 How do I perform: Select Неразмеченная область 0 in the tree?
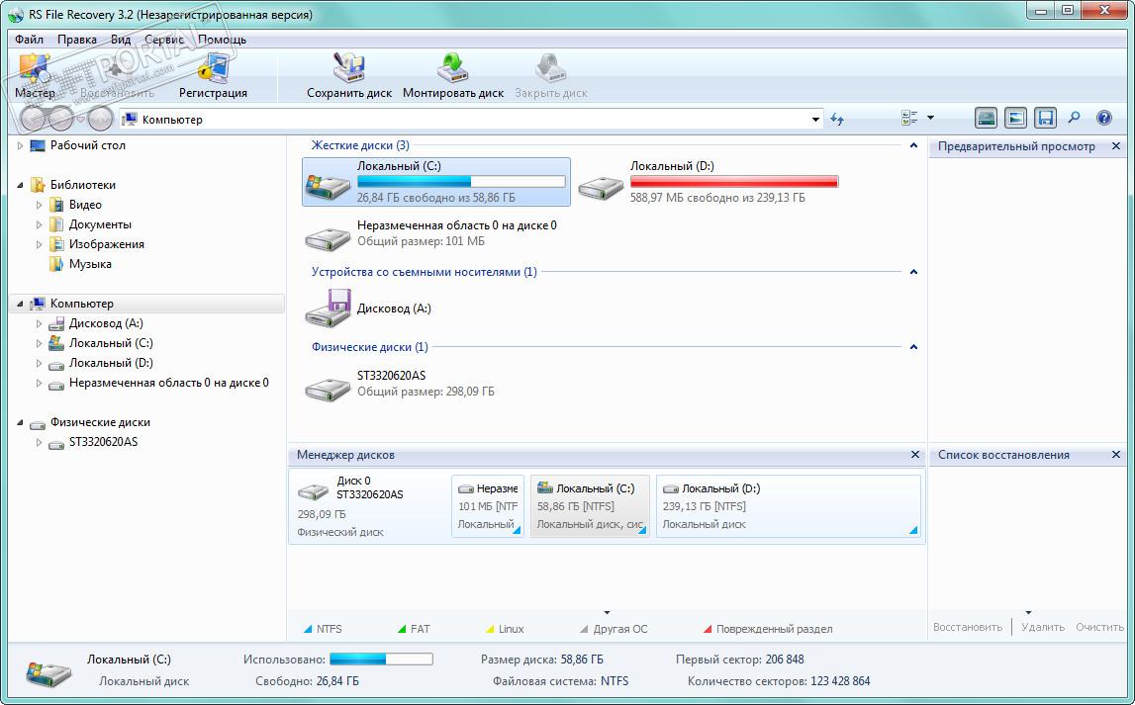tap(168, 383)
